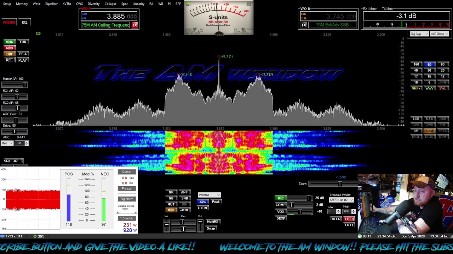The height and width of the screenshot is (254, 453).
Task: Select the 60 meter band button
Action: tap(442, 65)
